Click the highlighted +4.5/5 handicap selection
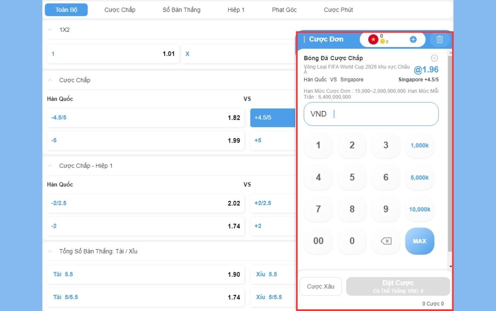The image size is (496, 311). point(273,118)
